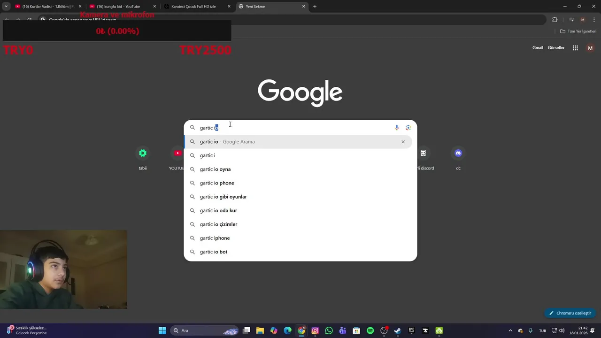Switch to Karateci Çocuk Full HD tab

[x=197, y=7]
